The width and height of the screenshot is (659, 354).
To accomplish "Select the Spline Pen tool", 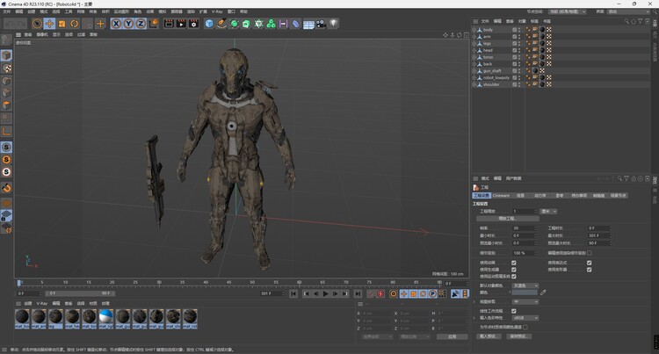I will pyautogui.click(x=221, y=24).
